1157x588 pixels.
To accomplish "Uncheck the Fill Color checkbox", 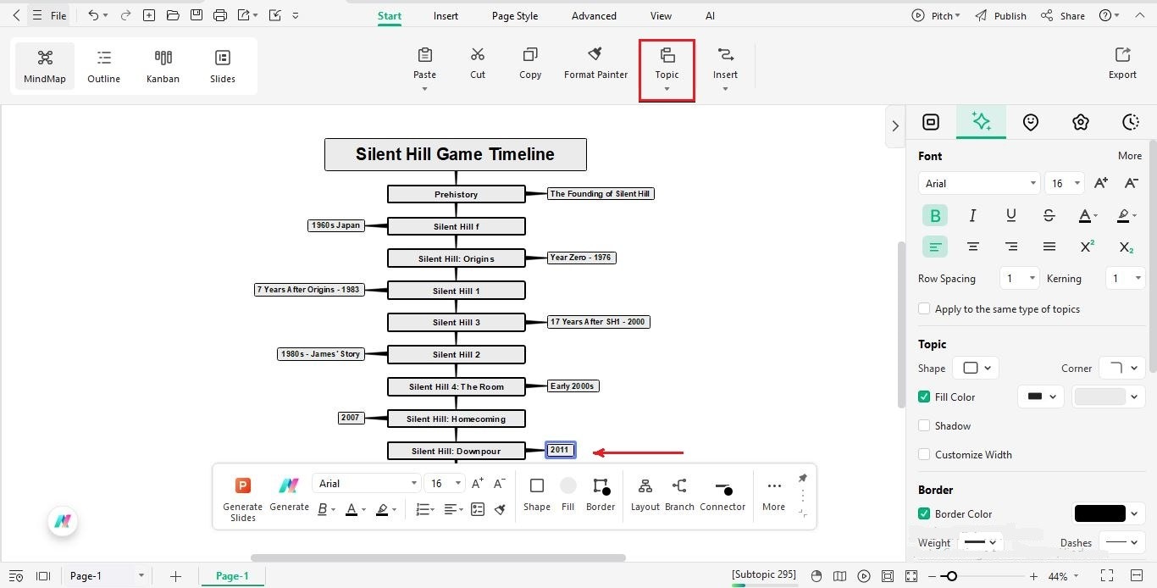I will (x=924, y=397).
